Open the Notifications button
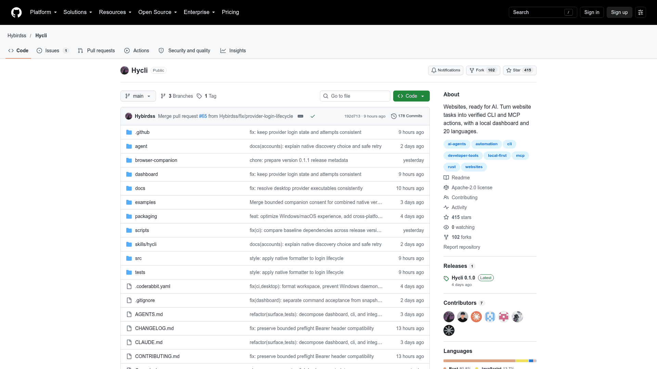Screen dimensions: 657x369 point(446,70)
